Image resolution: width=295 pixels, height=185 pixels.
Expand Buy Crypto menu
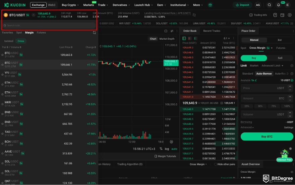point(70,5)
